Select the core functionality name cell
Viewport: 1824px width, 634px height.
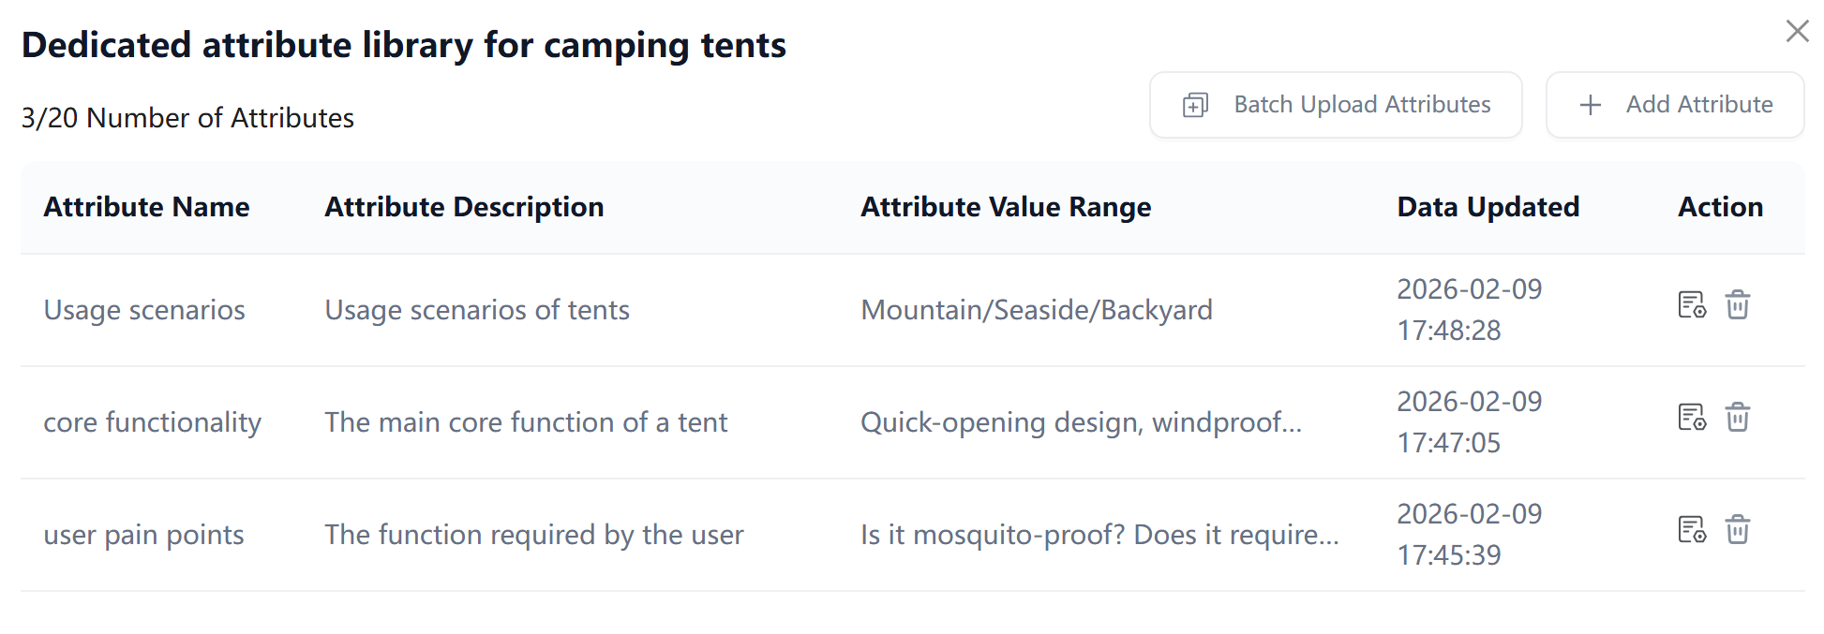152,422
